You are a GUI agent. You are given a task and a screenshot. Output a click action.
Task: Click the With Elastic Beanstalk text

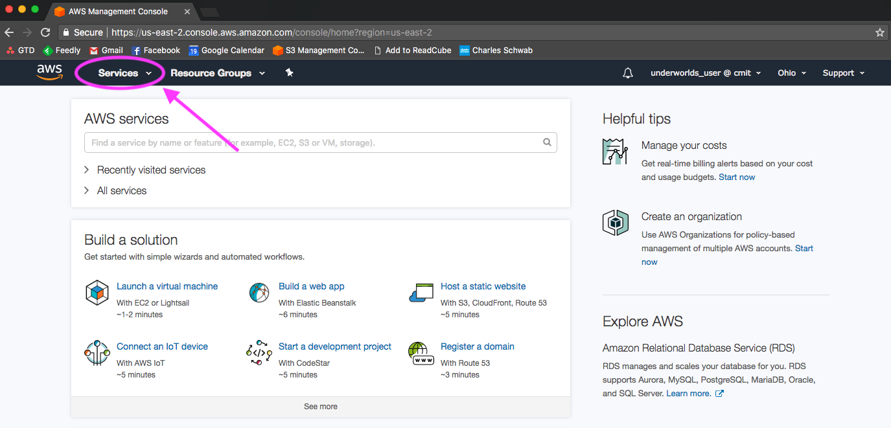pyautogui.click(x=318, y=302)
